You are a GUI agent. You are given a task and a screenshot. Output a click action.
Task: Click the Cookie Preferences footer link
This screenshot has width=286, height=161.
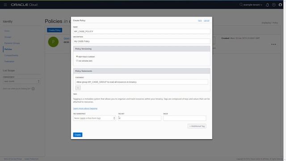point(31,159)
